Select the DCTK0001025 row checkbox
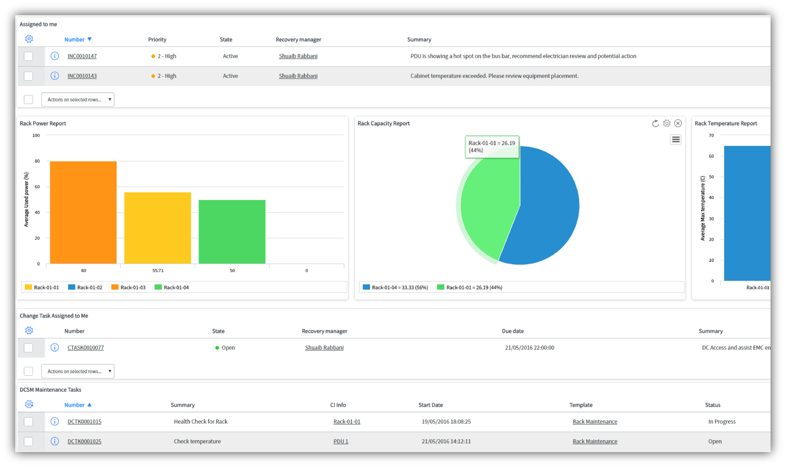The height and width of the screenshot is (468, 787). 28,441
